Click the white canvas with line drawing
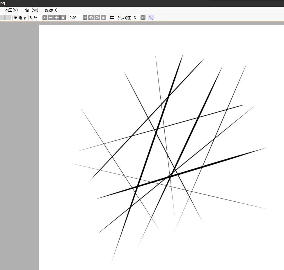 click(x=160, y=145)
